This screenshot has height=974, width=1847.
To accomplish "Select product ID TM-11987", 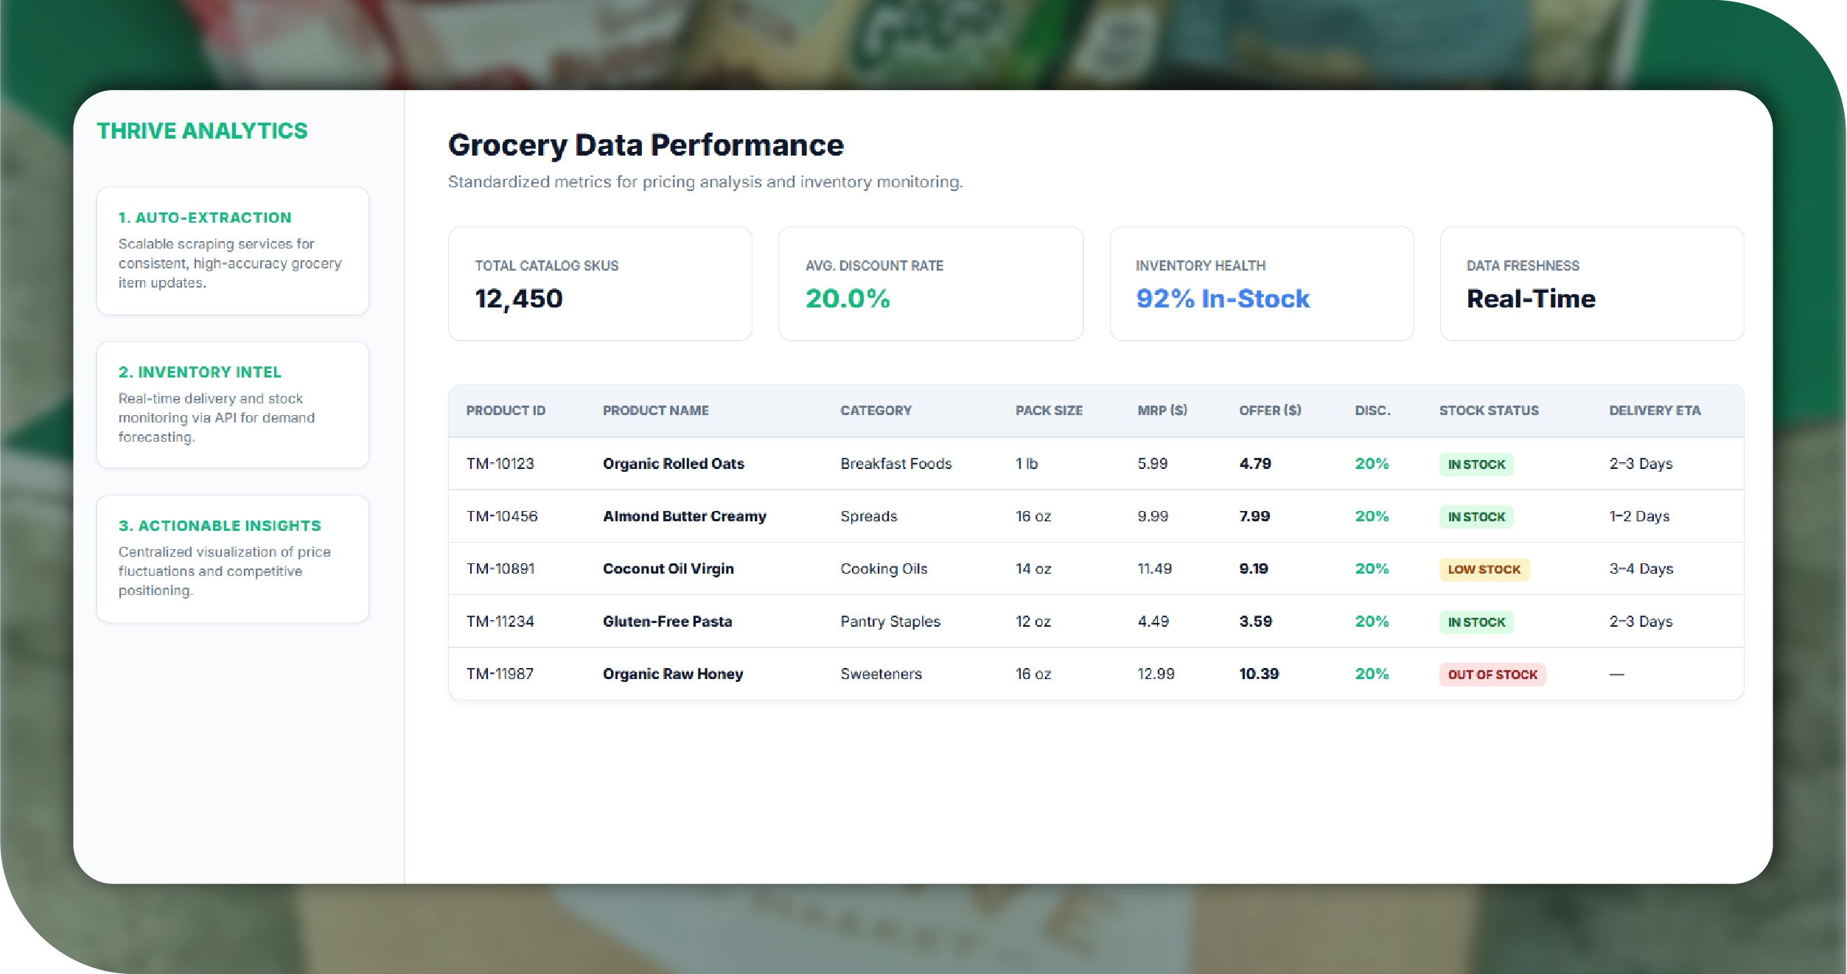I will pos(500,674).
